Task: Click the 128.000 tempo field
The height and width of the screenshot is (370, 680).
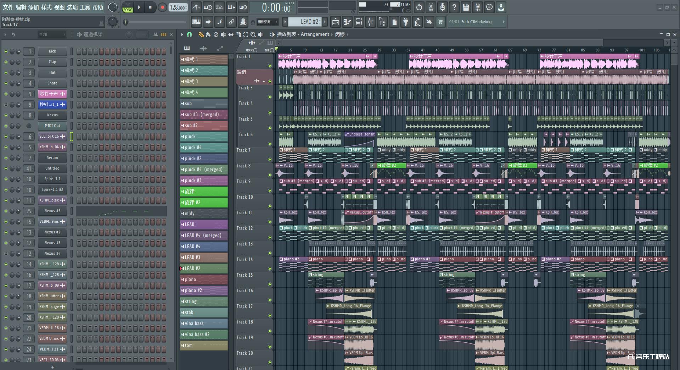Action: [x=178, y=7]
